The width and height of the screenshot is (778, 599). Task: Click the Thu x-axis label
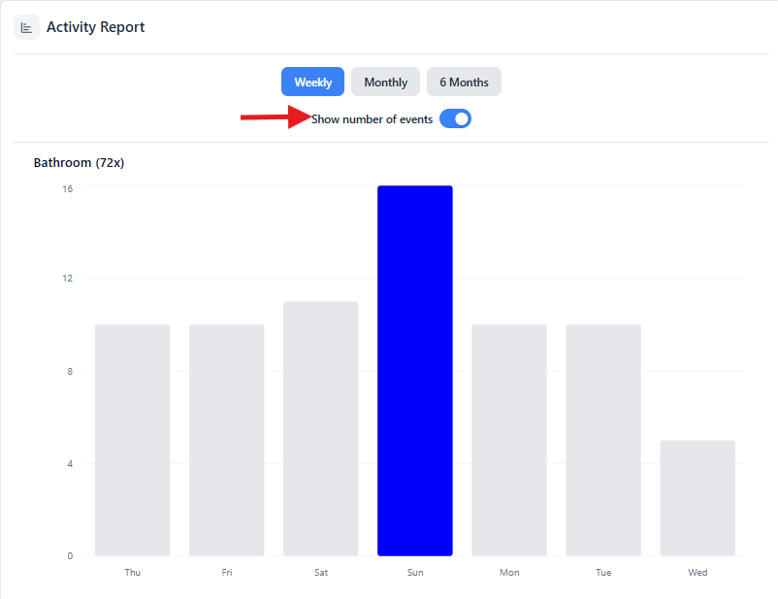point(133,573)
